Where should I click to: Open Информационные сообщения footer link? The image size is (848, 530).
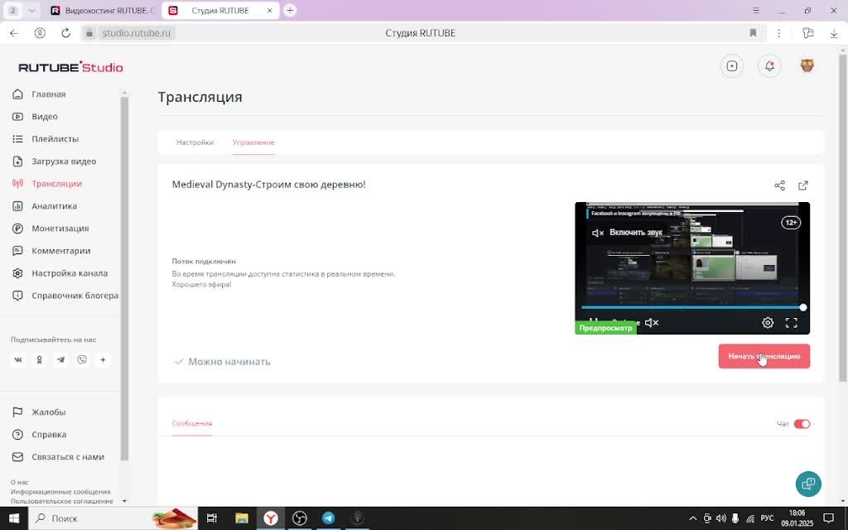pos(60,492)
